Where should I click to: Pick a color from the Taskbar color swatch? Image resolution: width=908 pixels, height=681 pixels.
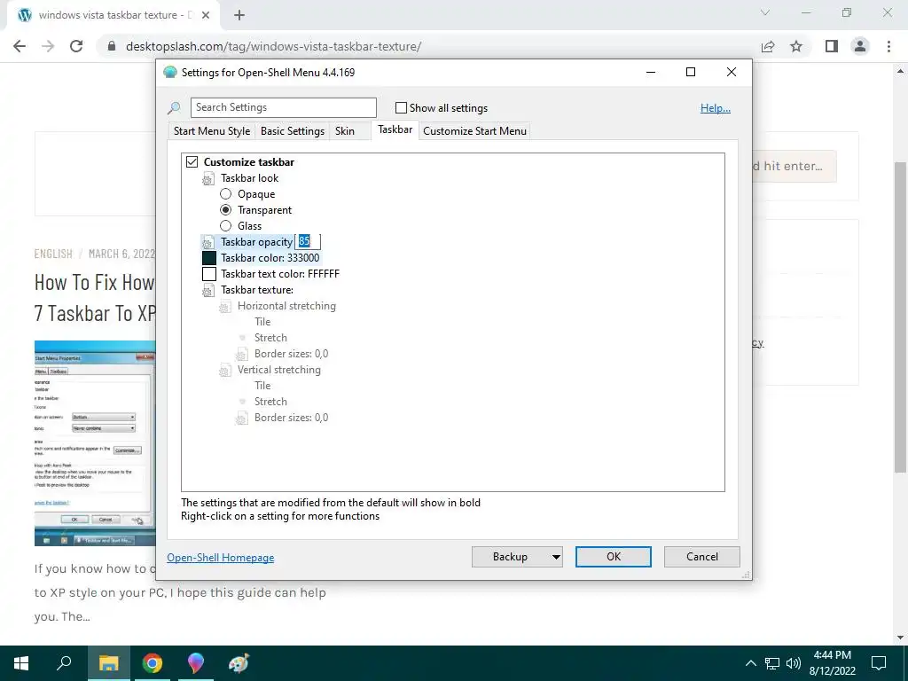209,258
